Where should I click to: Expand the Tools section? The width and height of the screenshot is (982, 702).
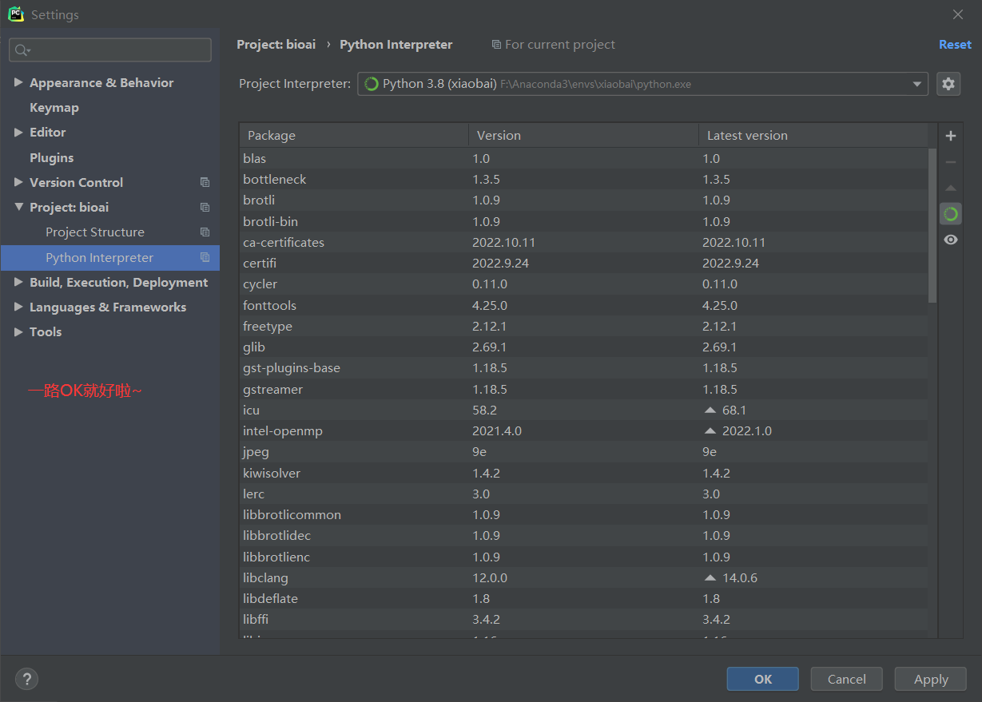[18, 332]
